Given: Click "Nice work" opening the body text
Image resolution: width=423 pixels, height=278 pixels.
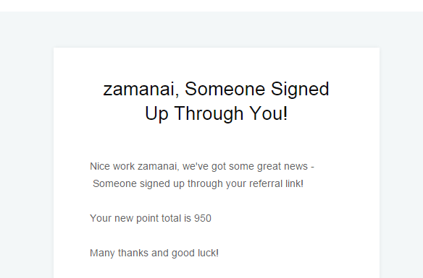Looking at the screenshot, I should pyautogui.click(x=112, y=166).
